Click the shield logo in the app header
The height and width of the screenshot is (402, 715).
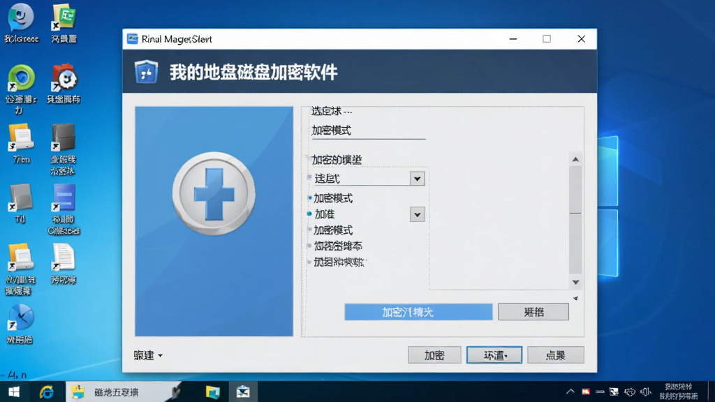pyautogui.click(x=147, y=72)
